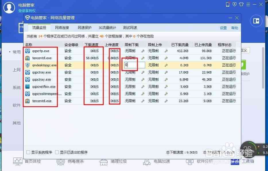This screenshot has width=268, height=171.
Task: Switch to 网络连接 tab
Action: point(62,27)
